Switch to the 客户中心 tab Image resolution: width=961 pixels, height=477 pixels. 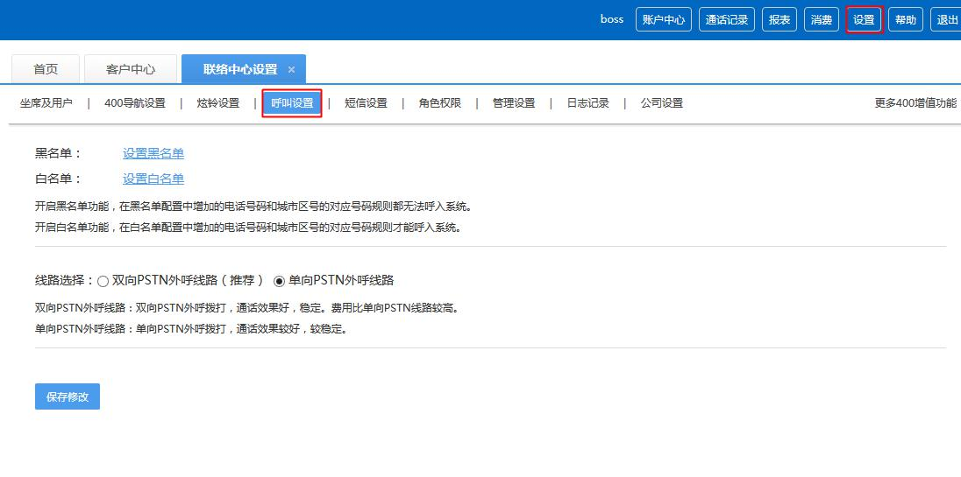[131, 70]
